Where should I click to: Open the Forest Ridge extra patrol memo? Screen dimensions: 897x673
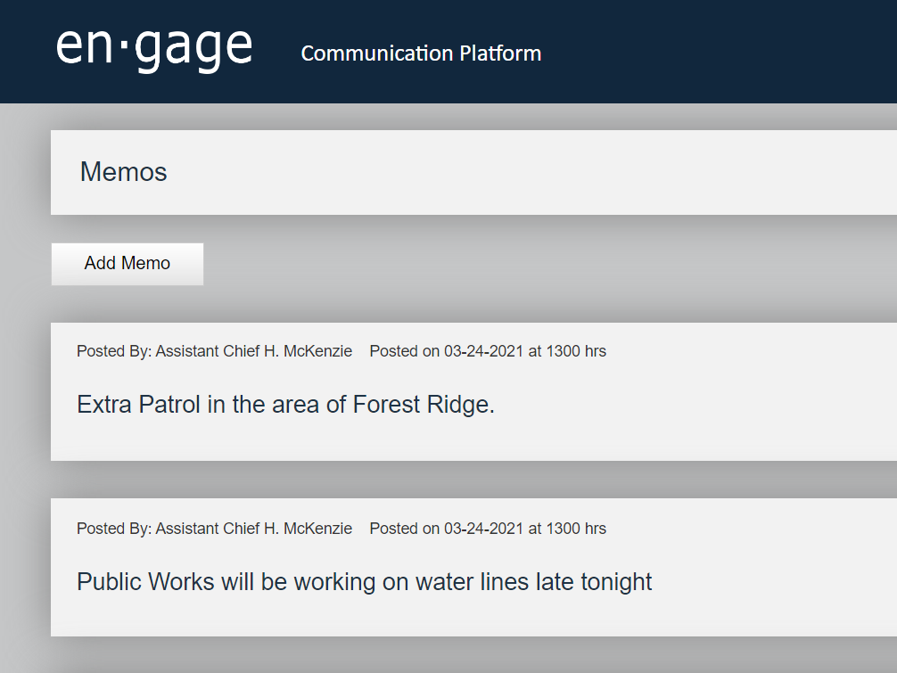(x=285, y=405)
